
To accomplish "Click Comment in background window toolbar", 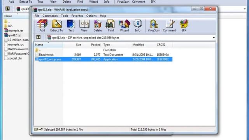I will coord(139,2).
